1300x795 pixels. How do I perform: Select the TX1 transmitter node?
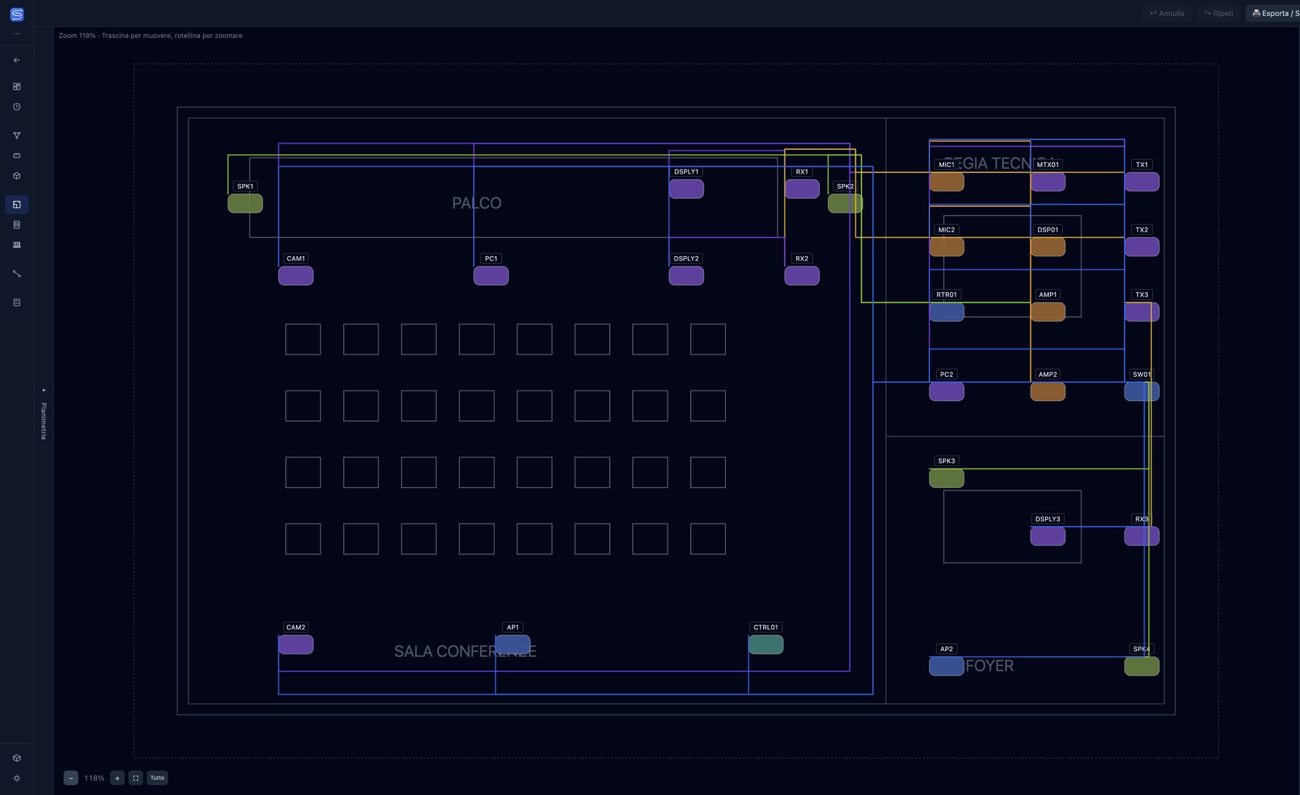[1142, 182]
